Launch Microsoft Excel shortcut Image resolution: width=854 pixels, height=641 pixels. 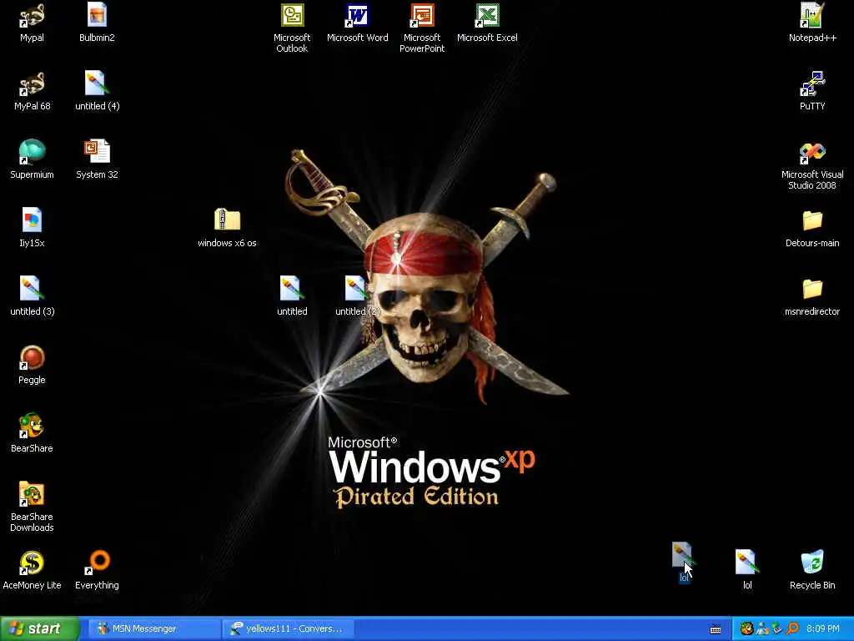pos(487,23)
